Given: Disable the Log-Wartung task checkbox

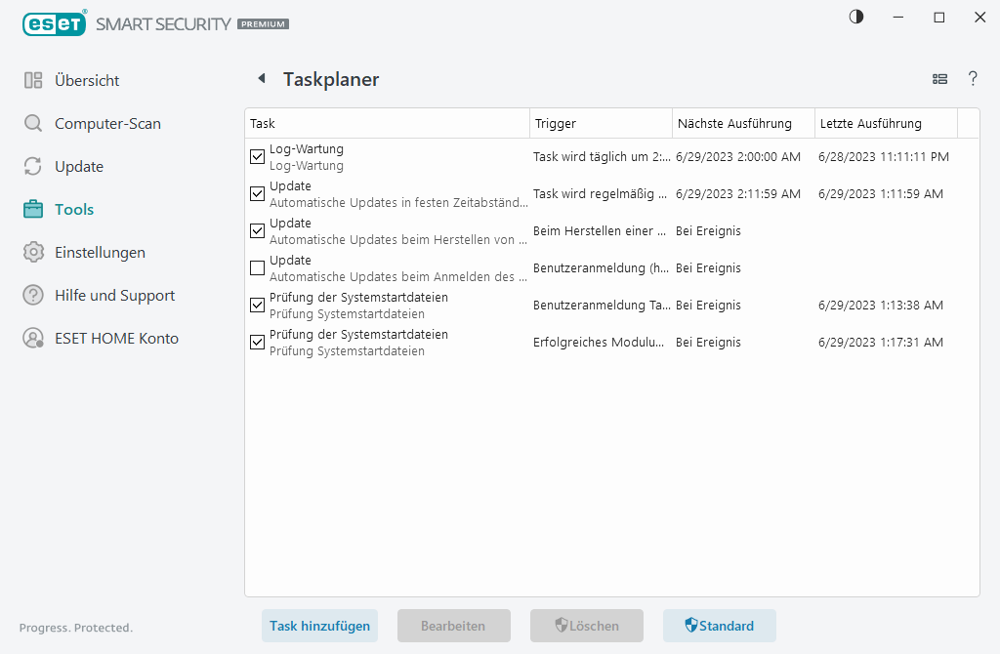Looking at the screenshot, I should tap(257, 156).
